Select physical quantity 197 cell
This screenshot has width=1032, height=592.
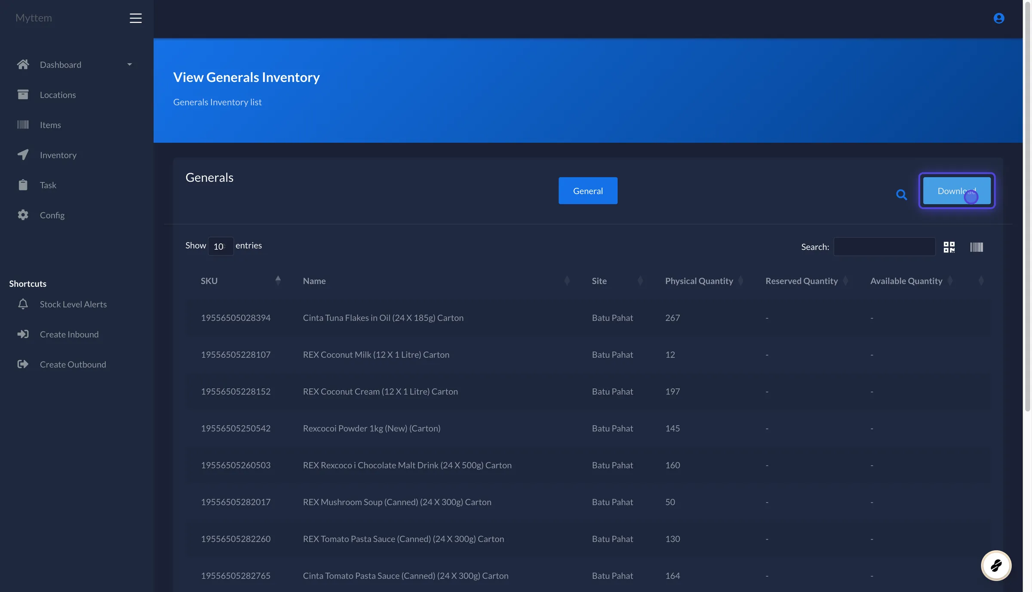[x=673, y=392]
